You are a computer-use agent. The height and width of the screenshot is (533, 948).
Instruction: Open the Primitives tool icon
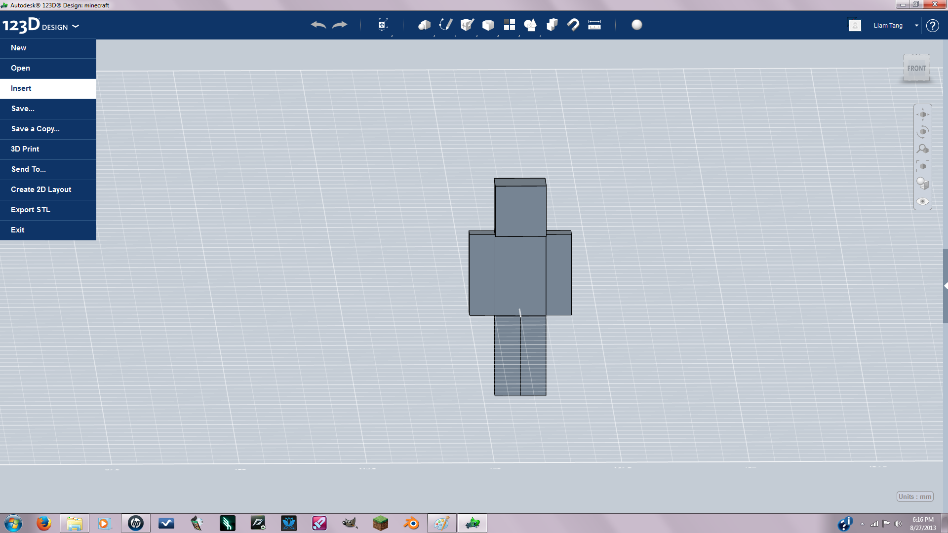[x=424, y=25]
